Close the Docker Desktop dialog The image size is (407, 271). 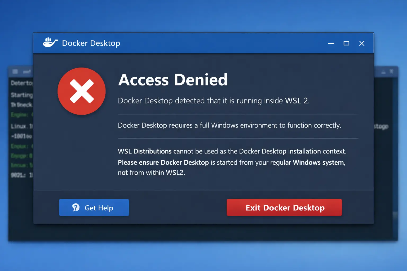pos(362,43)
